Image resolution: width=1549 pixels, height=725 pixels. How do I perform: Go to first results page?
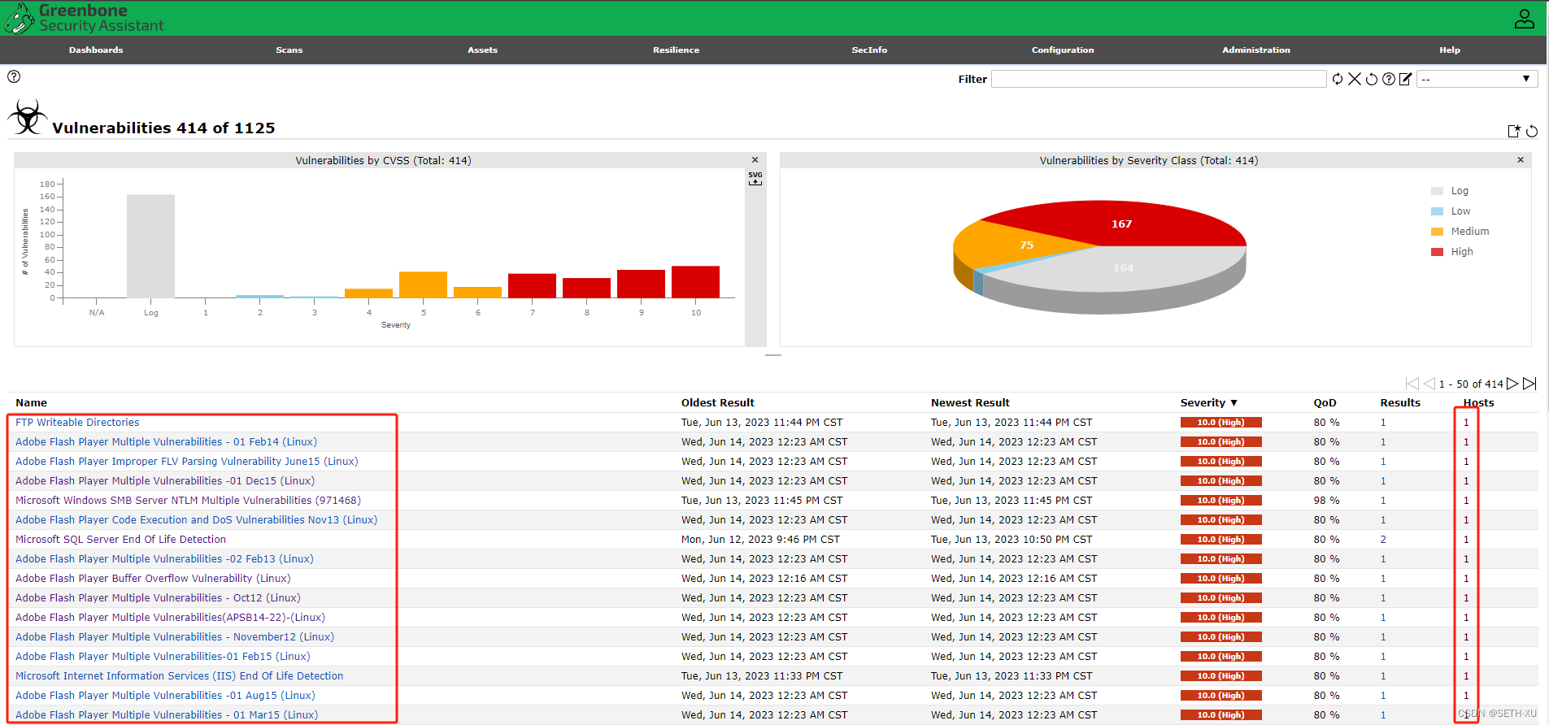coord(1412,384)
